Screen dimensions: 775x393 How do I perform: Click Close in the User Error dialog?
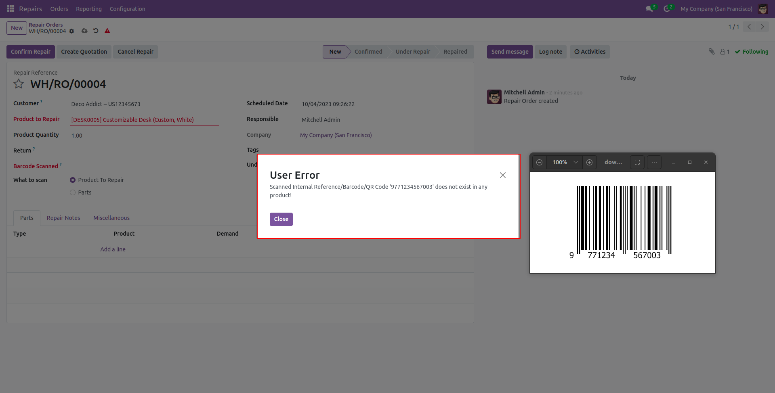281,219
